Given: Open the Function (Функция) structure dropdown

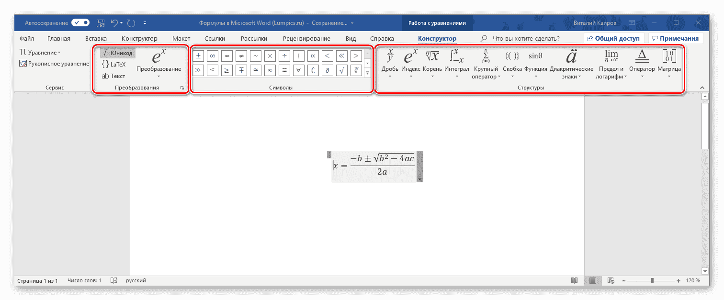Looking at the screenshot, I should point(535,63).
